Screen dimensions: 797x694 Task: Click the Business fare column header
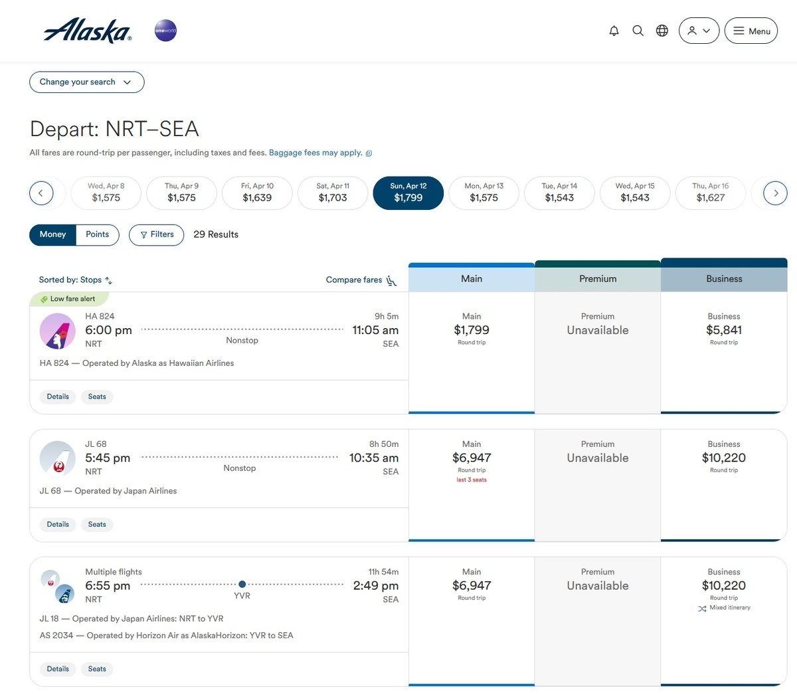(724, 278)
